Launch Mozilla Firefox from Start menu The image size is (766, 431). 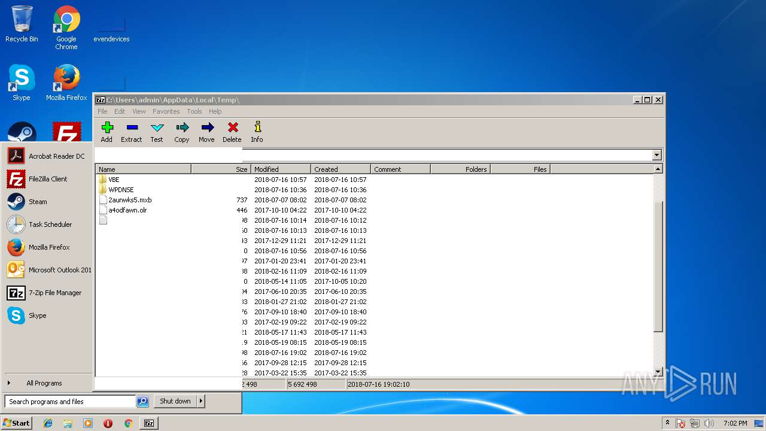coord(48,247)
